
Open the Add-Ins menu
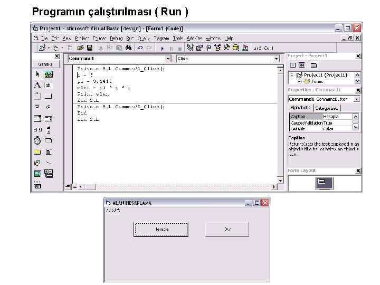pos(194,39)
